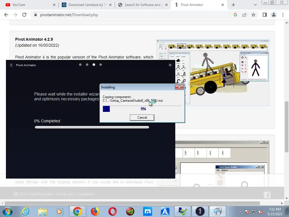Open the green round taskbar application
The width and height of the screenshot is (289, 217).
coord(130,211)
